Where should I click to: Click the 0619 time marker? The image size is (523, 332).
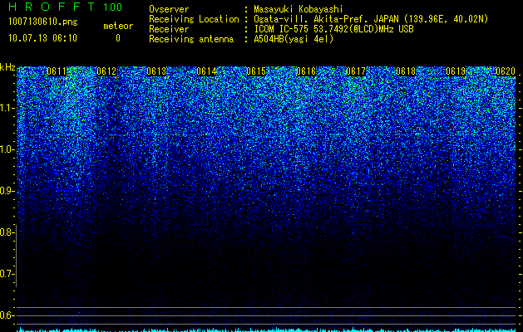pos(456,71)
